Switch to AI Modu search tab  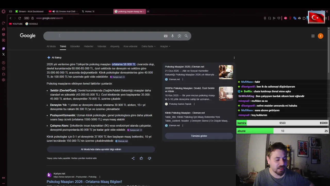[x=51, y=47]
